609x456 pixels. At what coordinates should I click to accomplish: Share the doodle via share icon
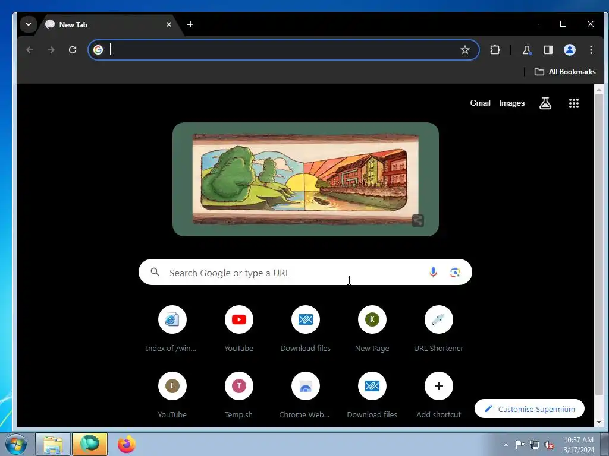tap(417, 220)
